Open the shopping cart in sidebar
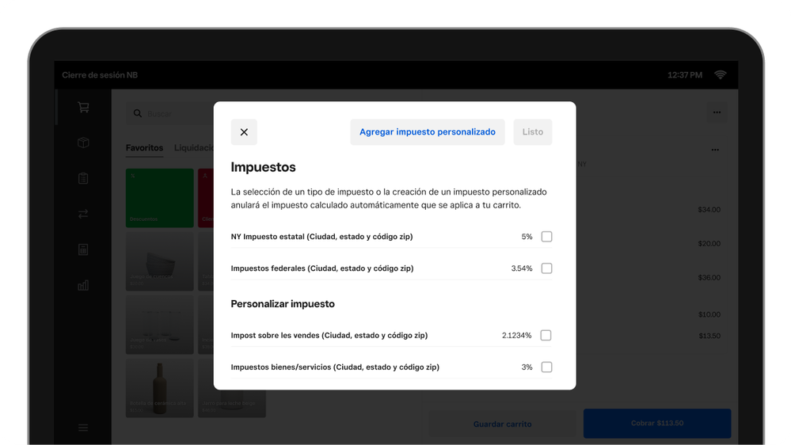The width and height of the screenshot is (791, 445). (x=83, y=108)
